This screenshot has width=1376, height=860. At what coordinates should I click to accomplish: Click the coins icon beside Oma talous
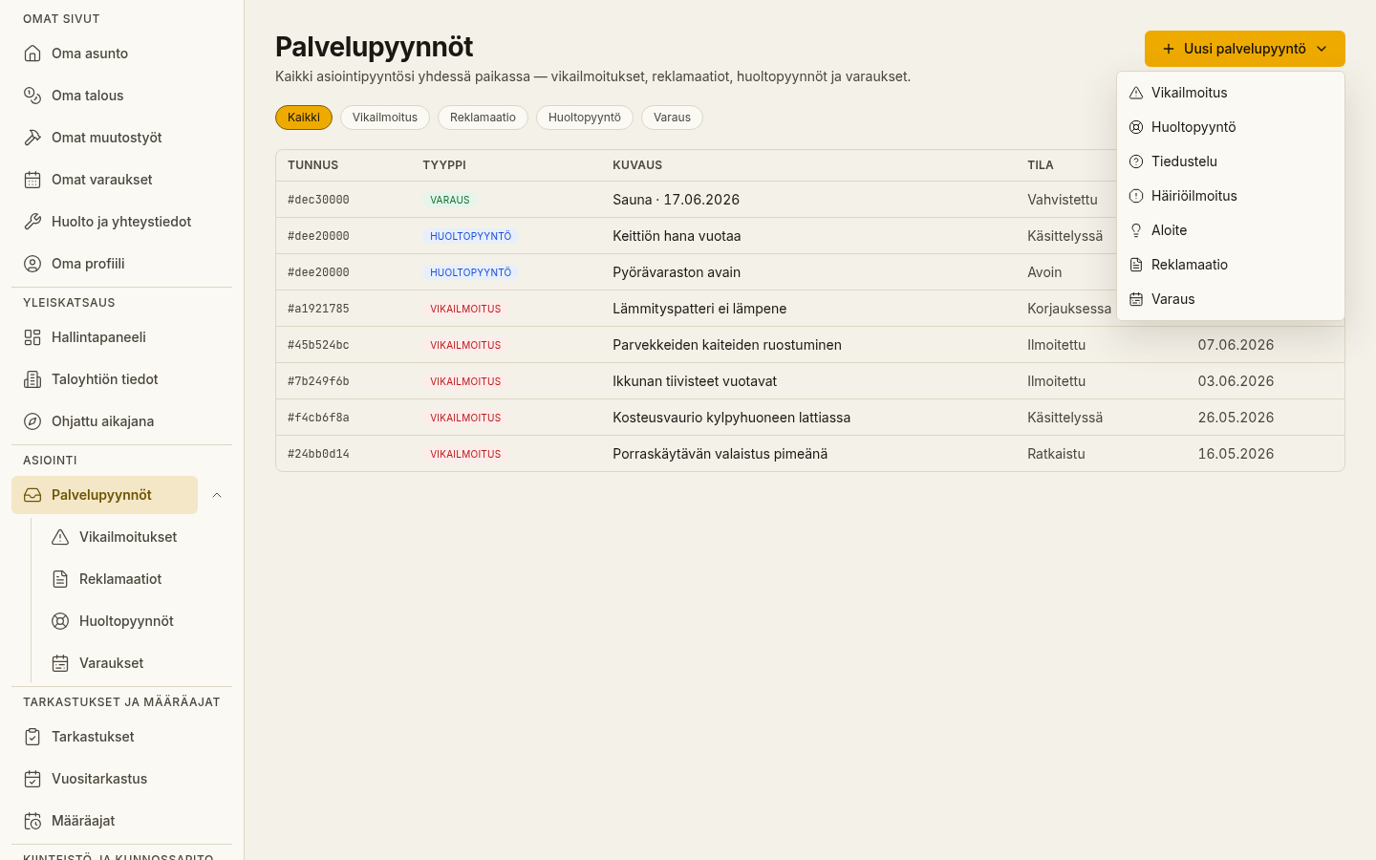click(32, 96)
